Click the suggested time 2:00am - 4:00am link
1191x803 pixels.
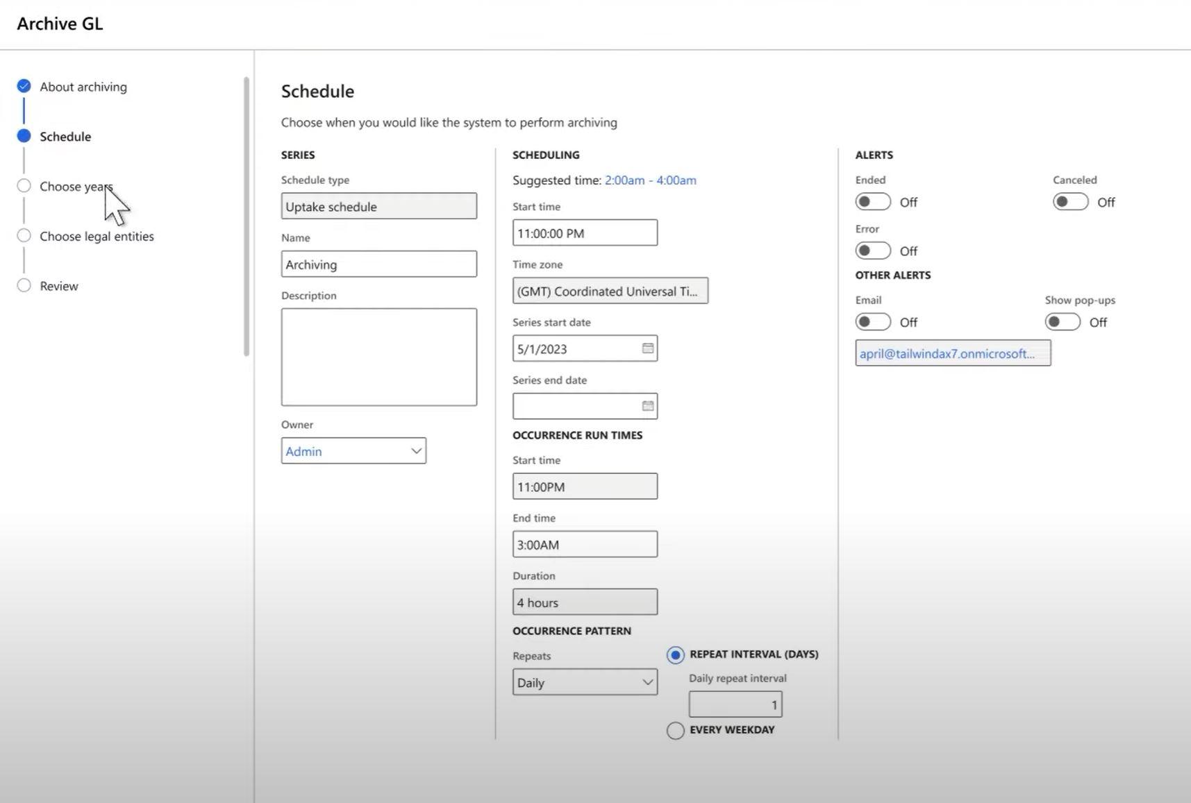(x=650, y=180)
